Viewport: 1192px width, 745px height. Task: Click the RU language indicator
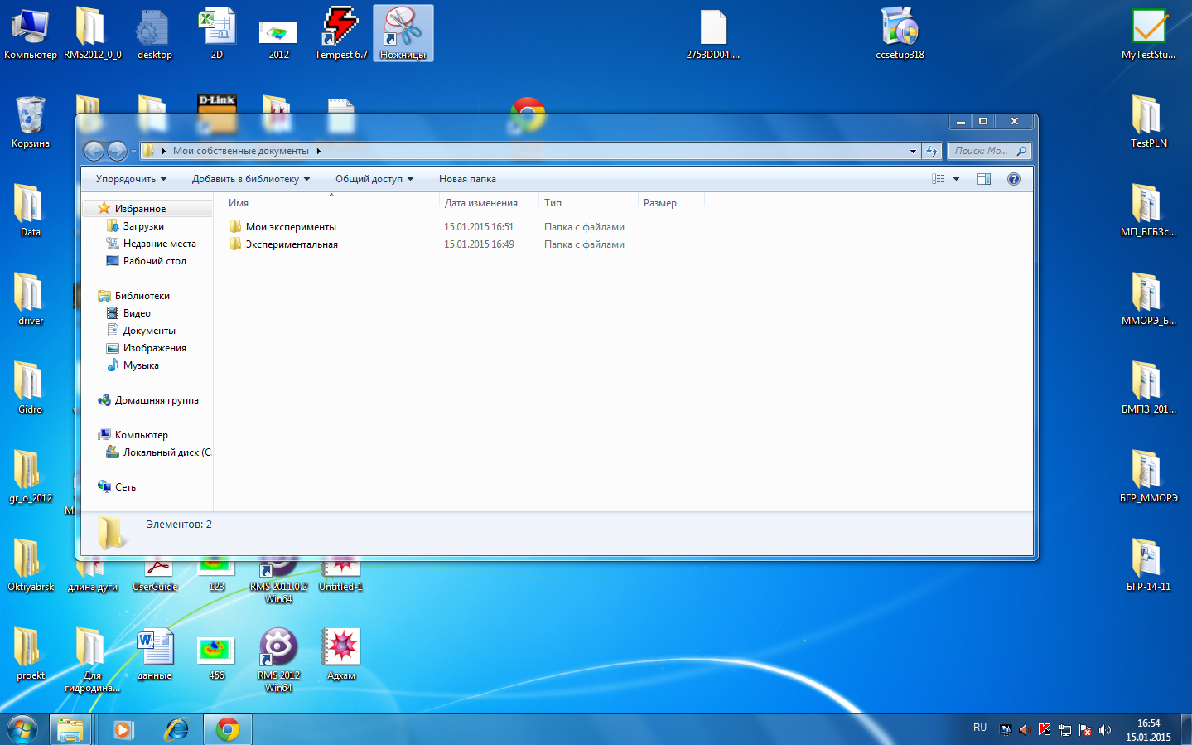click(x=980, y=728)
